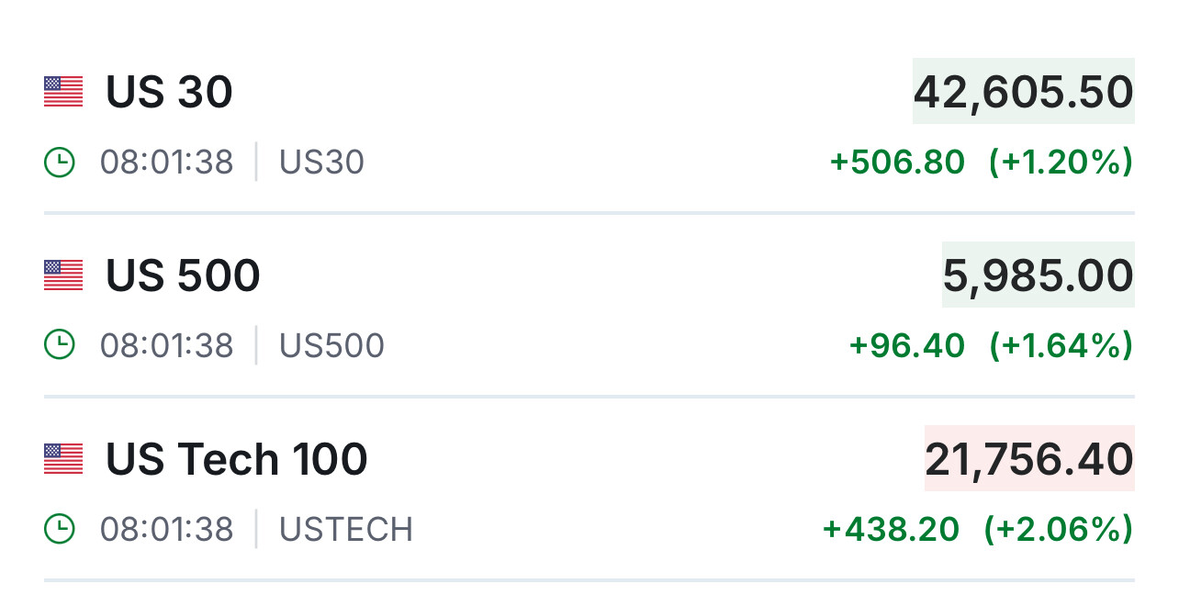Click the clock icon in the US 30 row
This screenshot has height=595, width=1179.
point(59,163)
